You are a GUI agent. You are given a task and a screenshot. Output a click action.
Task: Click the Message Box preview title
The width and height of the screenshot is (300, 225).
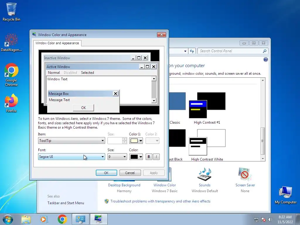(x=59, y=94)
